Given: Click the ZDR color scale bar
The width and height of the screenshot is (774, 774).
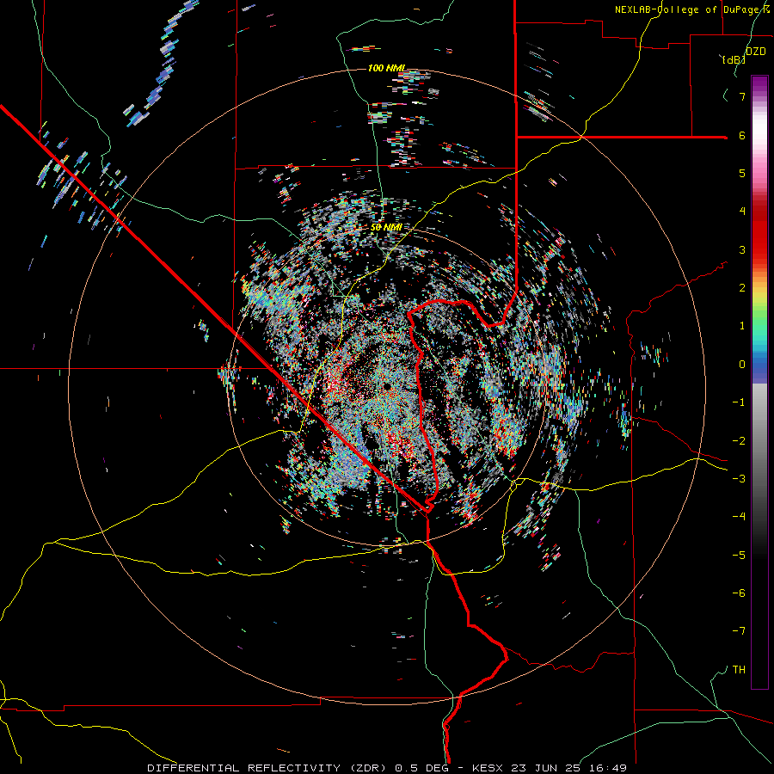Looking at the screenshot, I should 759,382.
